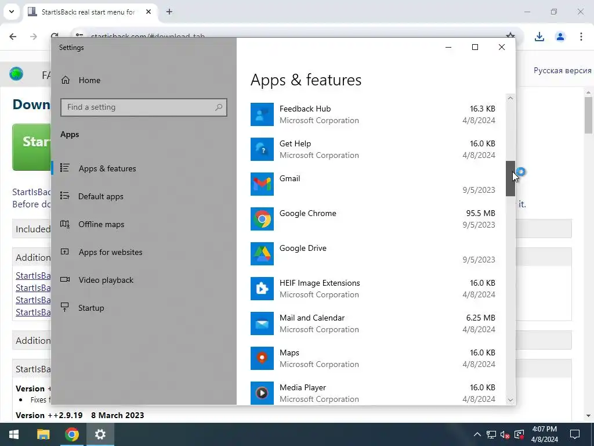Image resolution: width=594 pixels, height=446 pixels.
Task: Open the Offline maps settings page
Action: click(101, 224)
